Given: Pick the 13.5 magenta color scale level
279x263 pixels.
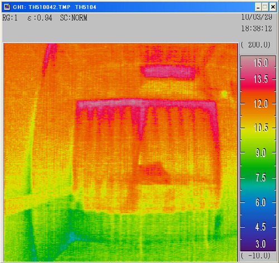Looking at the screenshot, I should (x=261, y=79).
